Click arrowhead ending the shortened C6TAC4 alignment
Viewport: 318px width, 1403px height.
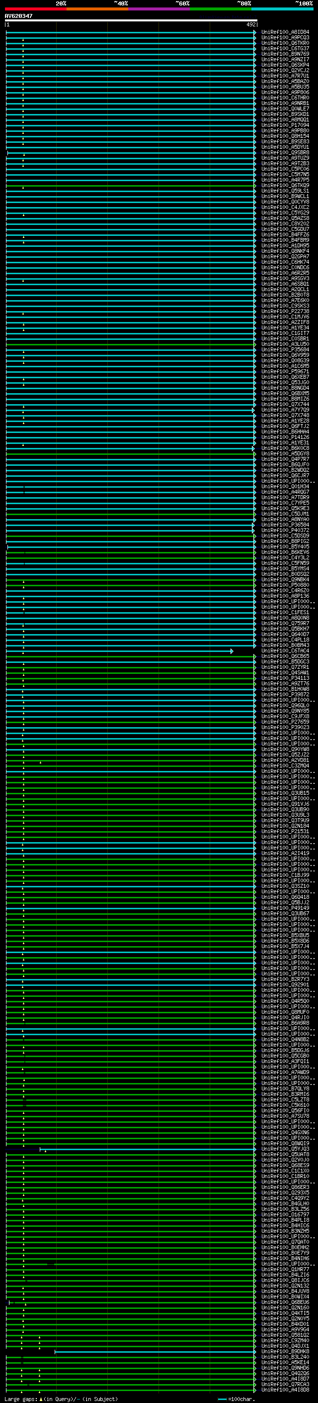(x=232, y=651)
